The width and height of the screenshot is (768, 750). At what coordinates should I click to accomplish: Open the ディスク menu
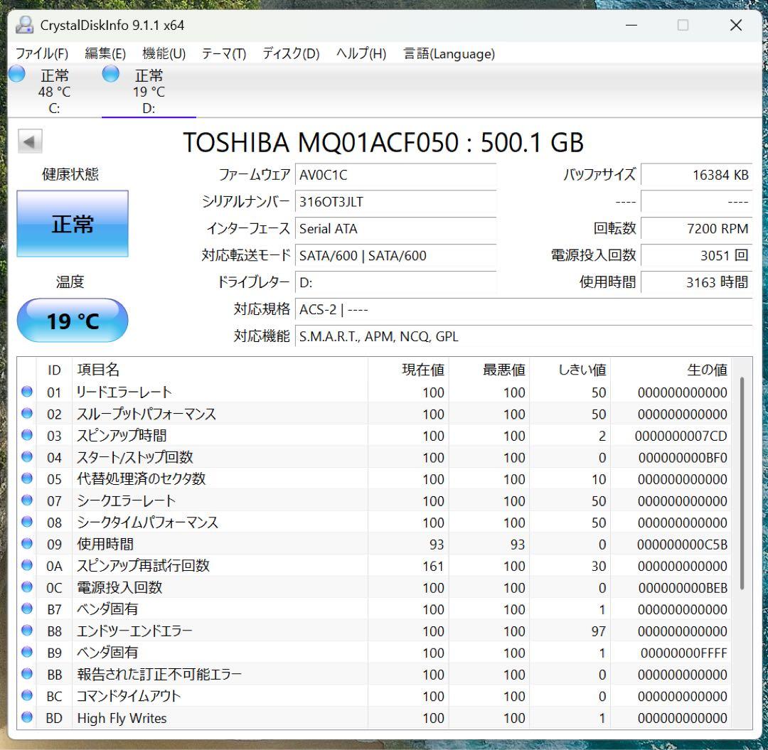coord(289,53)
